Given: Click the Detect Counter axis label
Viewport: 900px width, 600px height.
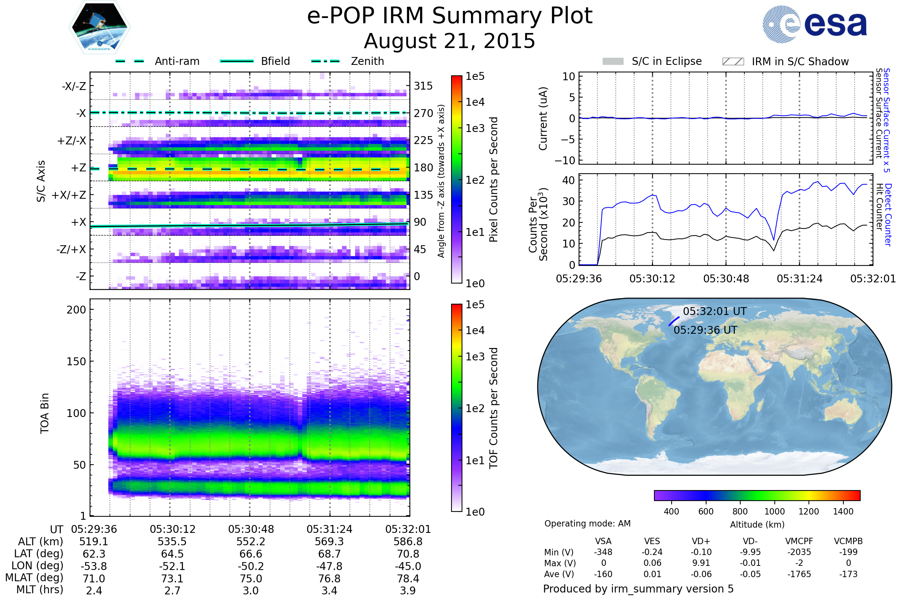Looking at the screenshot, I should [888, 214].
